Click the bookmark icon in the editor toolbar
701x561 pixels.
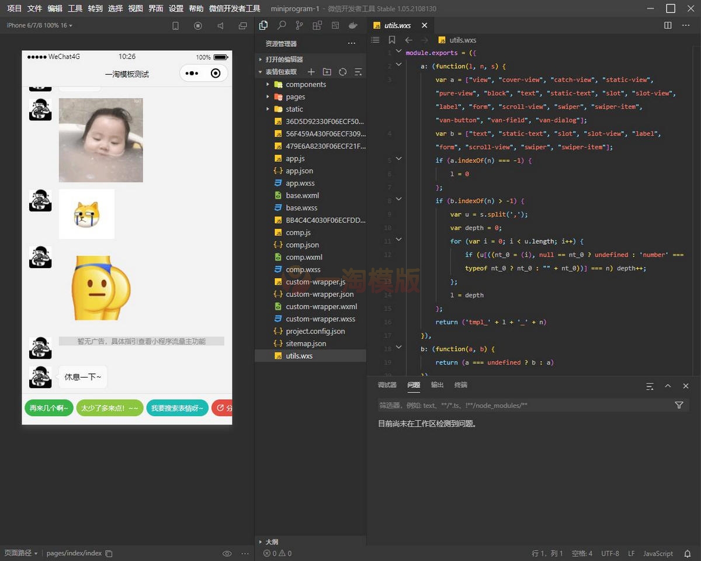click(x=391, y=40)
